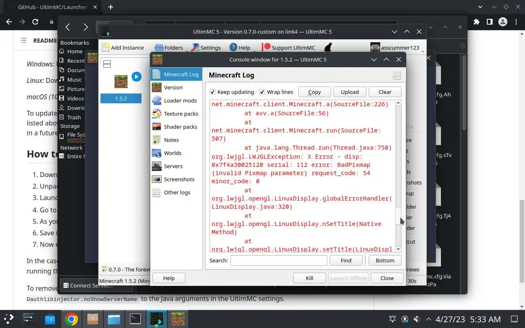Open the Notes page

coord(176,140)
